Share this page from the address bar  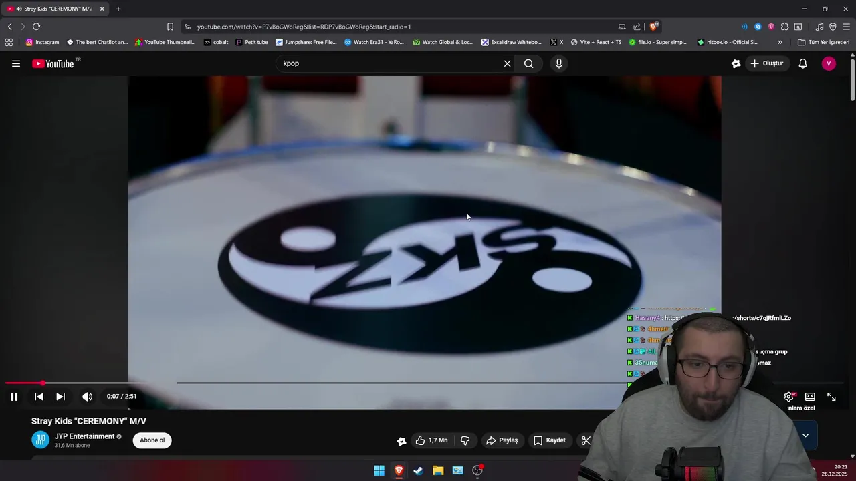[x=637, y=27]
